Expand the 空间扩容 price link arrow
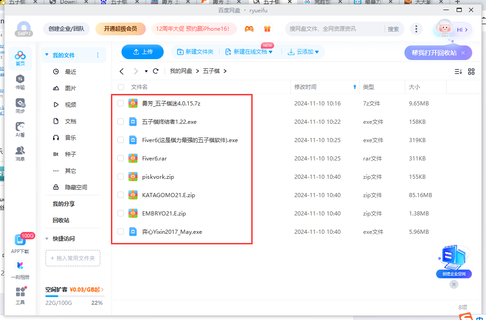The width and height of the screenshot is (486, 320). coord(102,290)
